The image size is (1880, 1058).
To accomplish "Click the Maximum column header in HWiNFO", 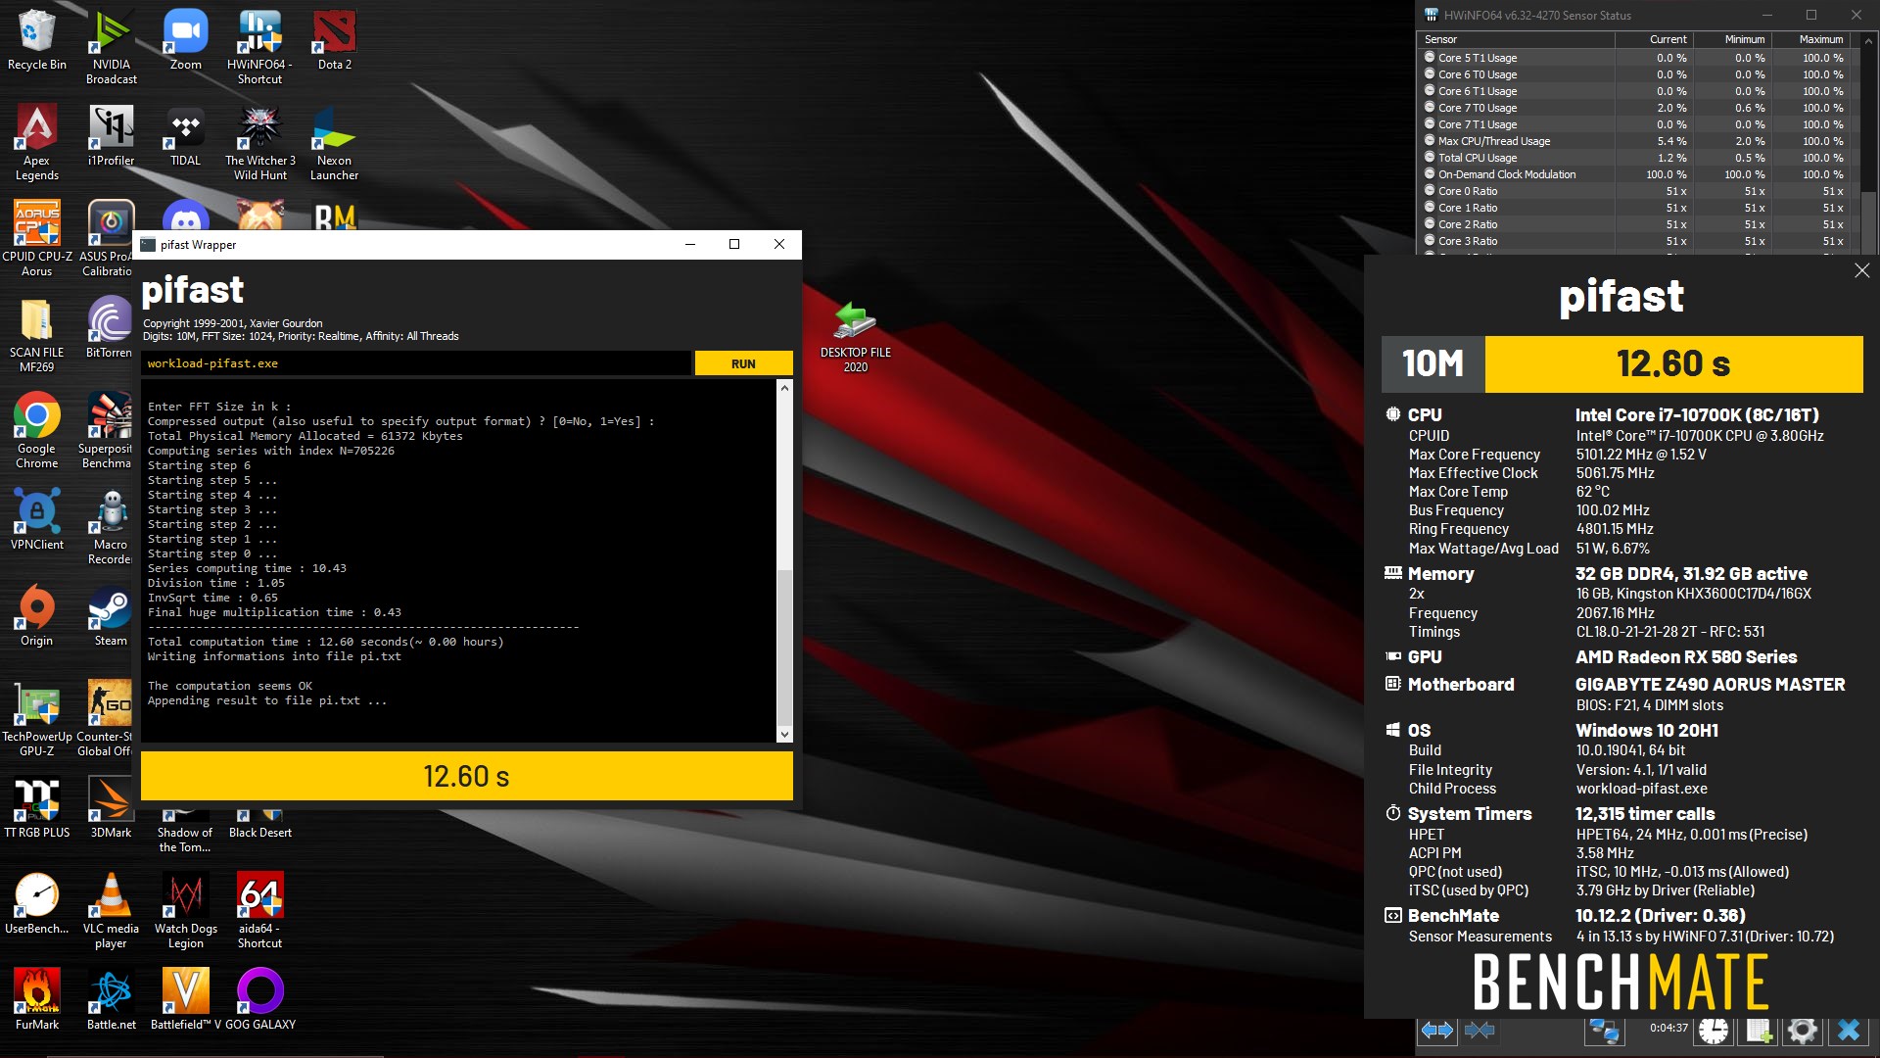I will (x=1810, y=39).
